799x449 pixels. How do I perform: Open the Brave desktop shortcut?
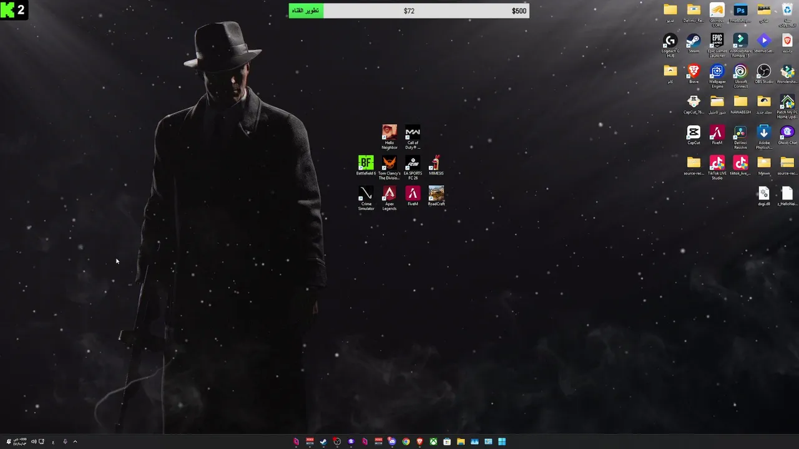coord(694,74)
